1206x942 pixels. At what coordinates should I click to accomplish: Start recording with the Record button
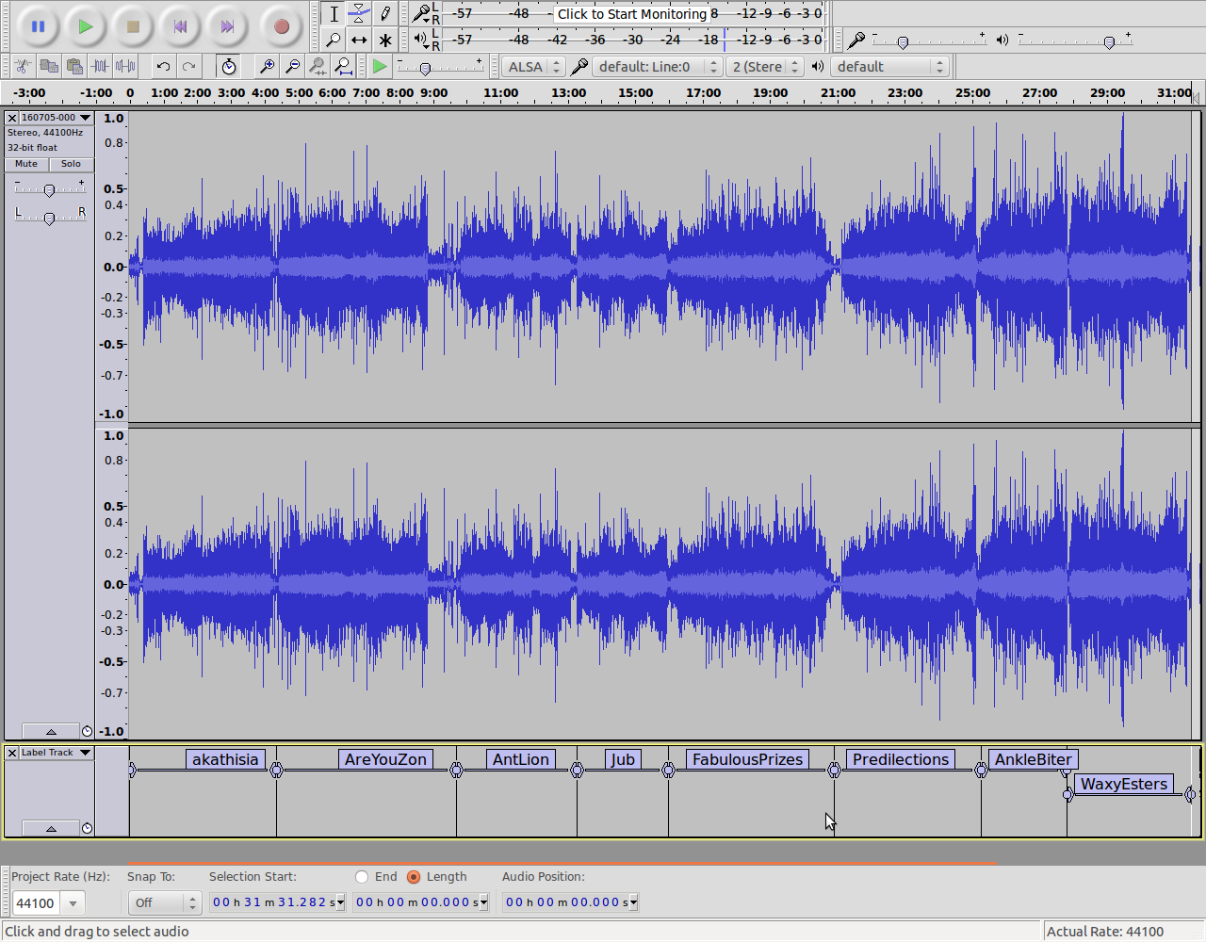[x=281, y=26]
